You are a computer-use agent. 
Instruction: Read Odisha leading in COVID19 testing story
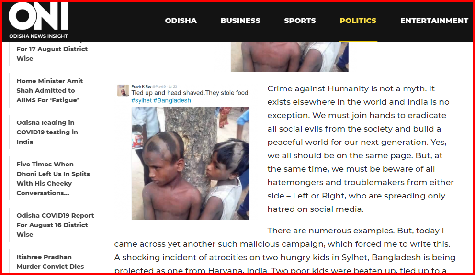pyautogui.click(x=47, y=132)
